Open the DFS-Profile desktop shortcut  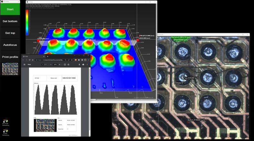pyautogui.click(x=5, y=122)
